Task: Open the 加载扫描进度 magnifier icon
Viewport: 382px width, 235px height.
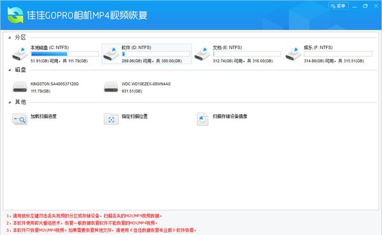Action: point(20,119)
